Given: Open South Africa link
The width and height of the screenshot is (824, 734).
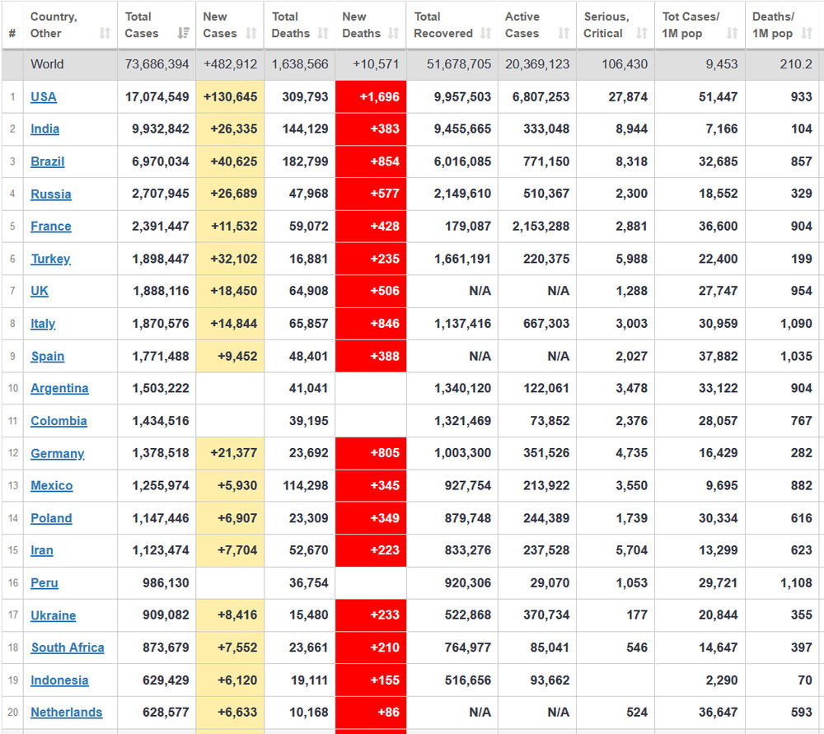Looking at the screenshot, I should (68, 648).
